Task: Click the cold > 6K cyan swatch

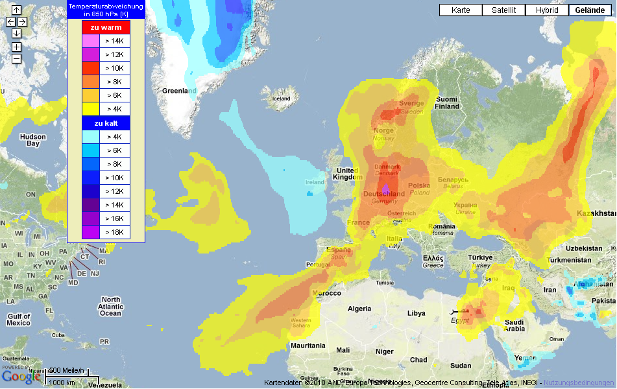Action: tap(90, 150)
